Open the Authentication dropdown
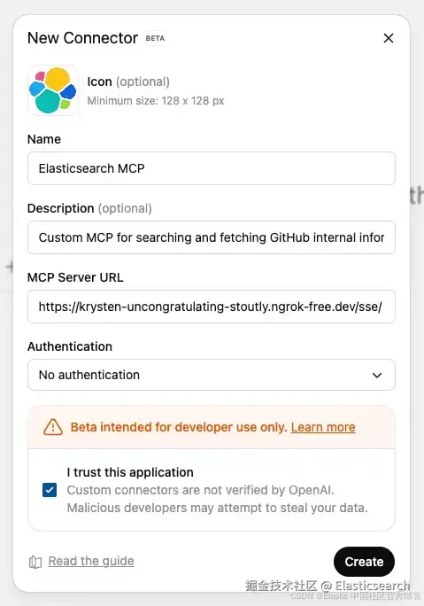 212,375
